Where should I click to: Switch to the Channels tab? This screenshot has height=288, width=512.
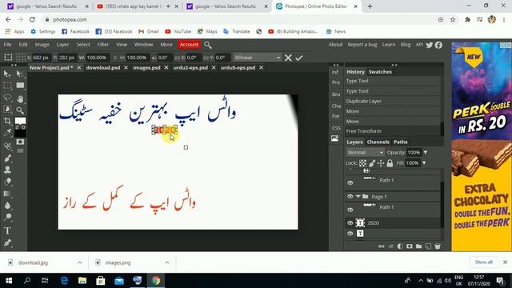[x=378, y=142]
